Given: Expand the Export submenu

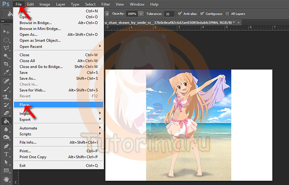Looking at the screenshot, I should [59, 120].
